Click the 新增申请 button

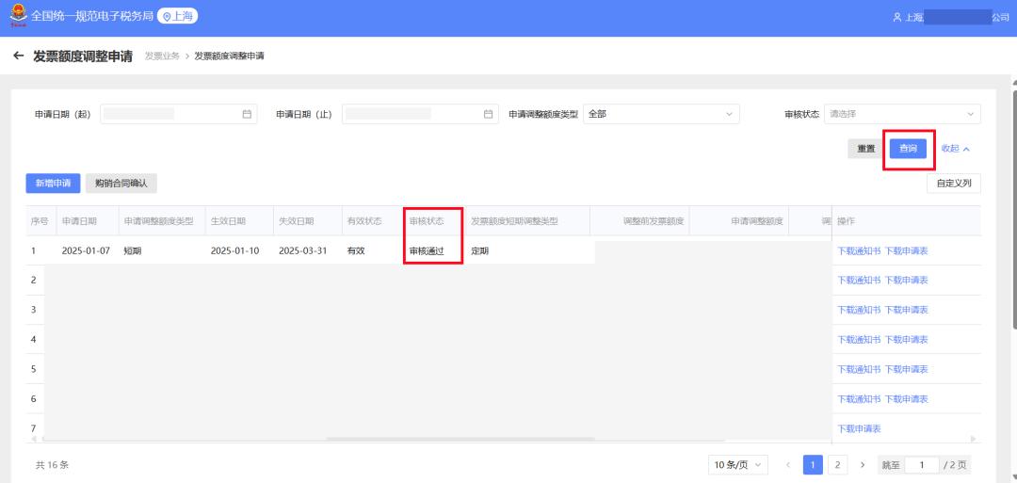pos(52,184)
